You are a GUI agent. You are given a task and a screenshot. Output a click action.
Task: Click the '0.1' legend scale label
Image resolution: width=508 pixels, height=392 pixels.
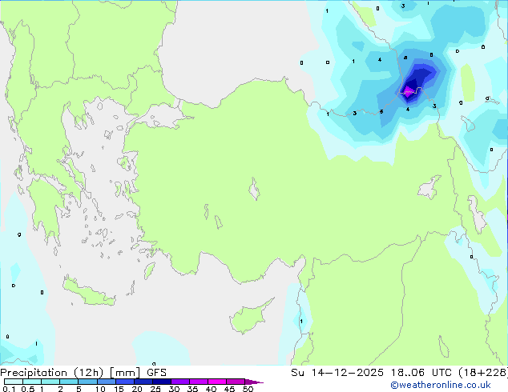9,389
